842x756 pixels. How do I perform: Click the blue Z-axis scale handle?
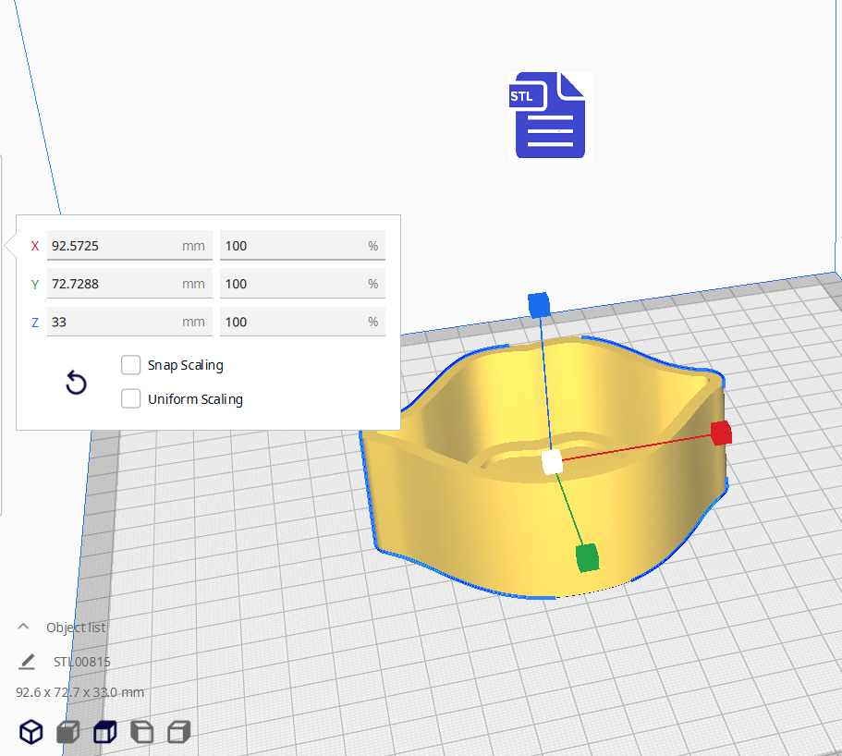538,304
